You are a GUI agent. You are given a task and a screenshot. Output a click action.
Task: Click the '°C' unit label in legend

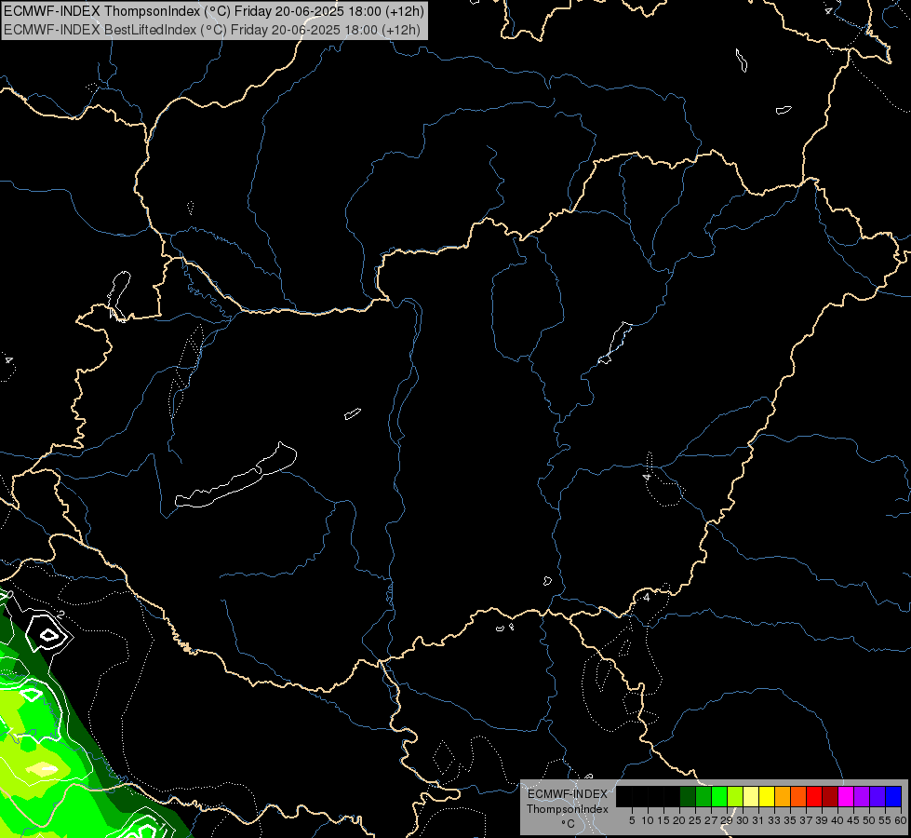coord(568,823)
